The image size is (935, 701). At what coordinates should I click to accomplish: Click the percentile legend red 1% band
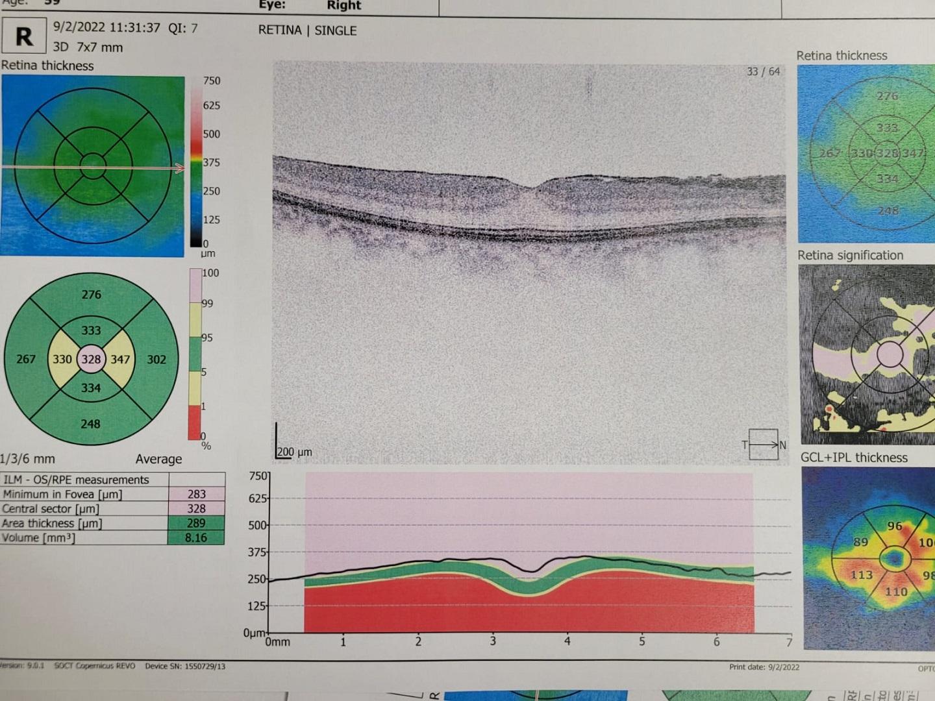pyautogui.click(x=195, y=421)
